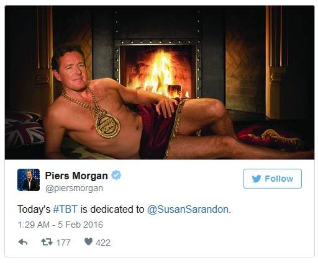Click the "is dedicated to" tweet text
This screenshot has height=263, width=318.
(x=112, y=209)
